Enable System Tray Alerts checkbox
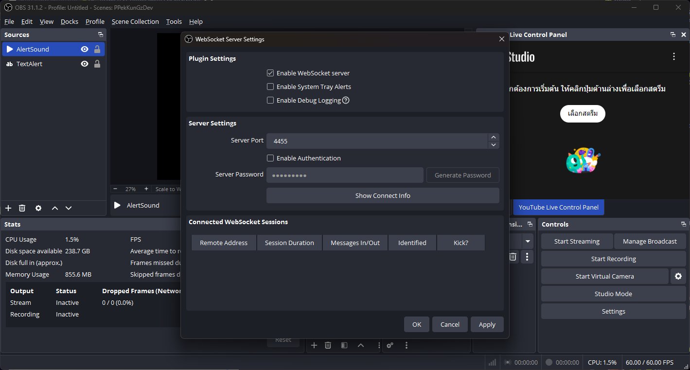This screenshot has height=370, width=690. coord(270,87)
